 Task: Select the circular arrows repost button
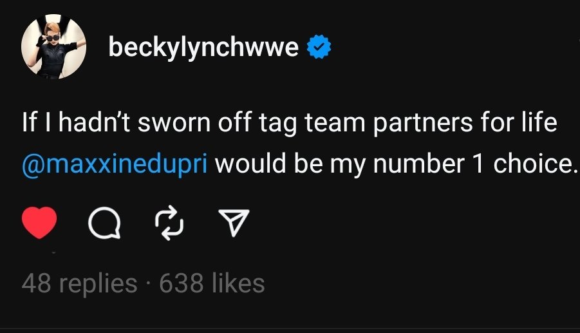[169, 223]
